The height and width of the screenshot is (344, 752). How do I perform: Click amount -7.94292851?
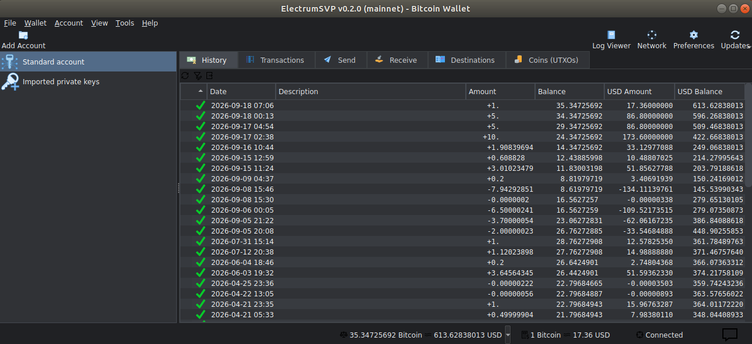(x=510, y=189)
